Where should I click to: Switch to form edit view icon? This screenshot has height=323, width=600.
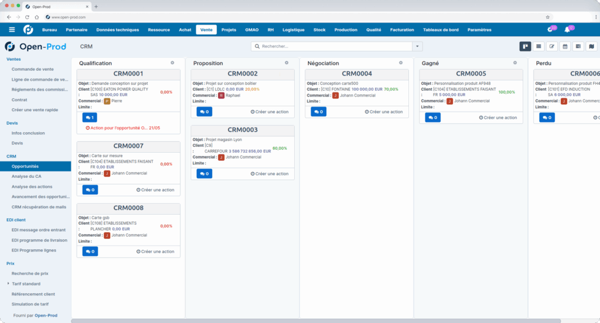tap(552, 46)
